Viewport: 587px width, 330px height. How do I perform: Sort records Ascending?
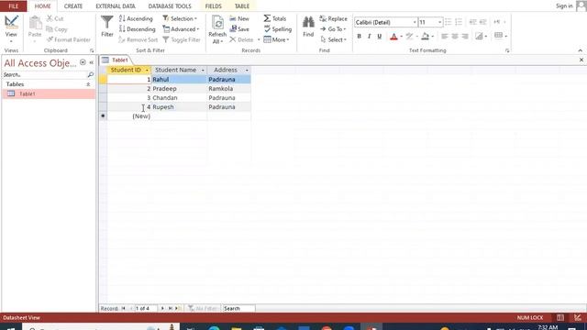click(136, 18)
